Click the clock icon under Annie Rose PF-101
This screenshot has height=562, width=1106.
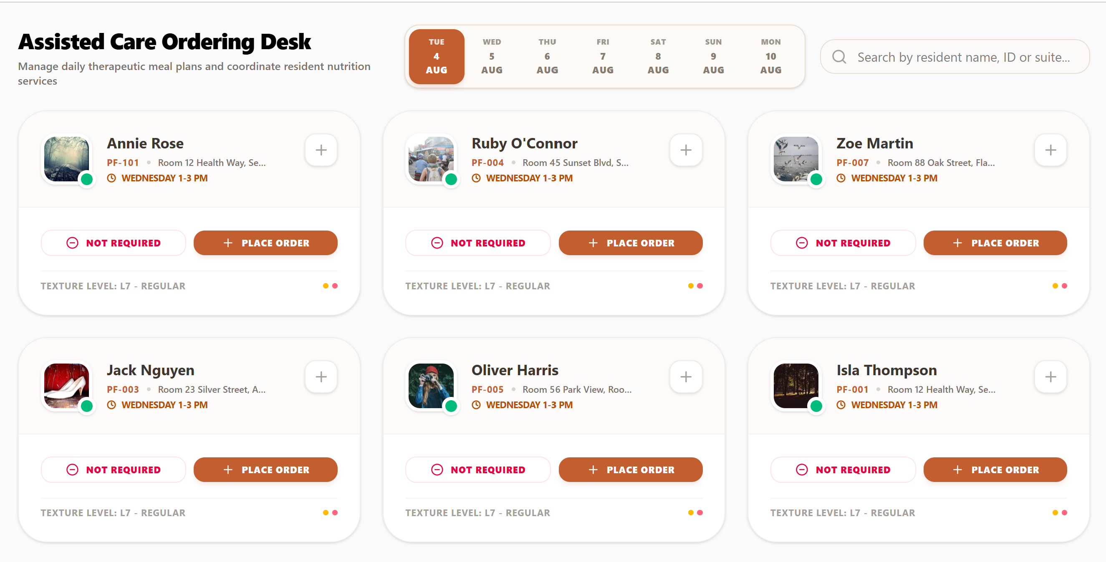click(111, 178)
